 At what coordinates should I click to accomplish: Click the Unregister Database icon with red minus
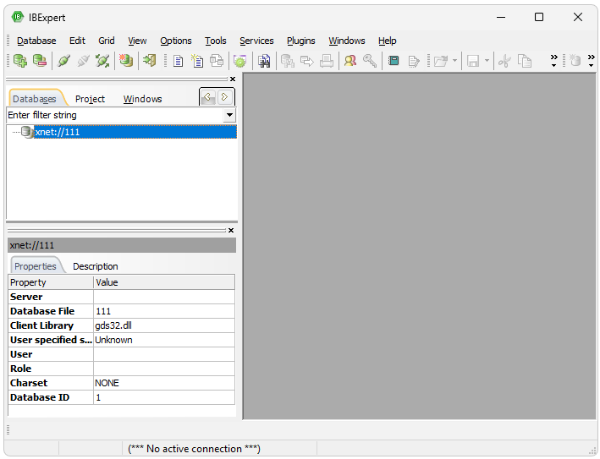pyautogui.click(x=40, y=61)
